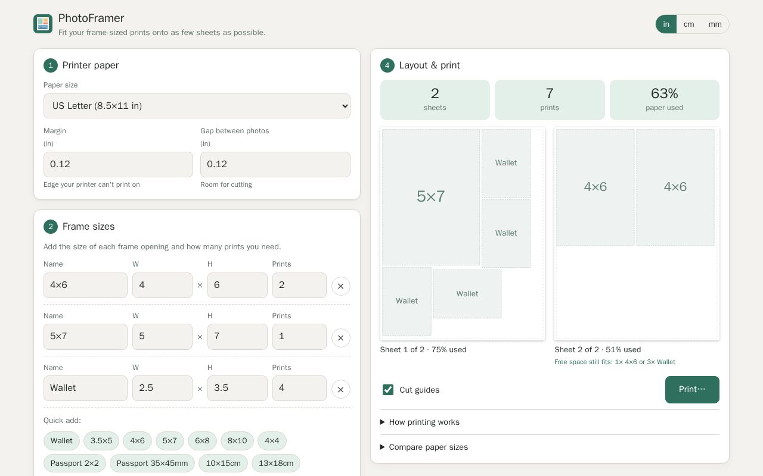The width and height of the screenshot is (763, 476).
Task: Toggle the Cut guides checkbox
Action: 388,390
